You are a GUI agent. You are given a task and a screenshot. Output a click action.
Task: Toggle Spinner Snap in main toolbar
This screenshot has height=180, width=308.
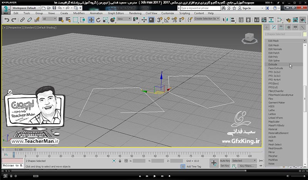tap(181, 20)
